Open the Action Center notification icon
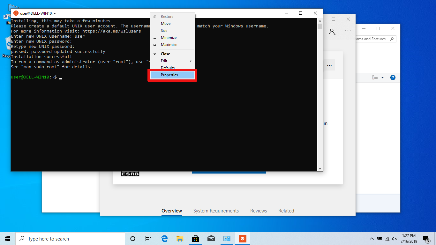The height and width of the screenshot is (245, 436). (426, 239)
